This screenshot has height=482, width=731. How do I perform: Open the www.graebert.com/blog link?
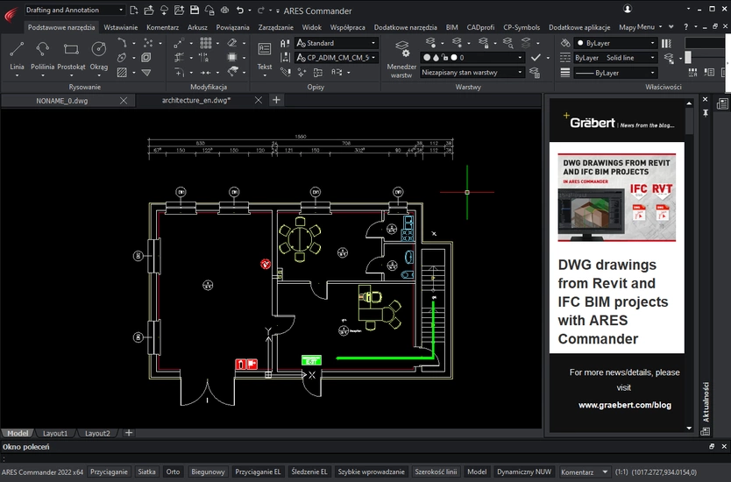coord(624,405)
